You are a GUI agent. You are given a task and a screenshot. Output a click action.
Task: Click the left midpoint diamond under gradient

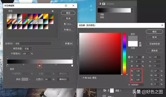tap(24, 64)
